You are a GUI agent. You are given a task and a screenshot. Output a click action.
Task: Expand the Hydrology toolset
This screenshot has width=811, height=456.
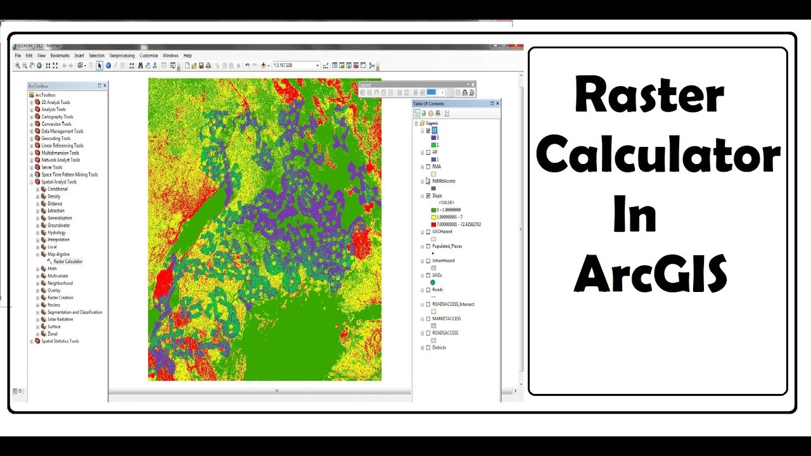coord(37,232)
